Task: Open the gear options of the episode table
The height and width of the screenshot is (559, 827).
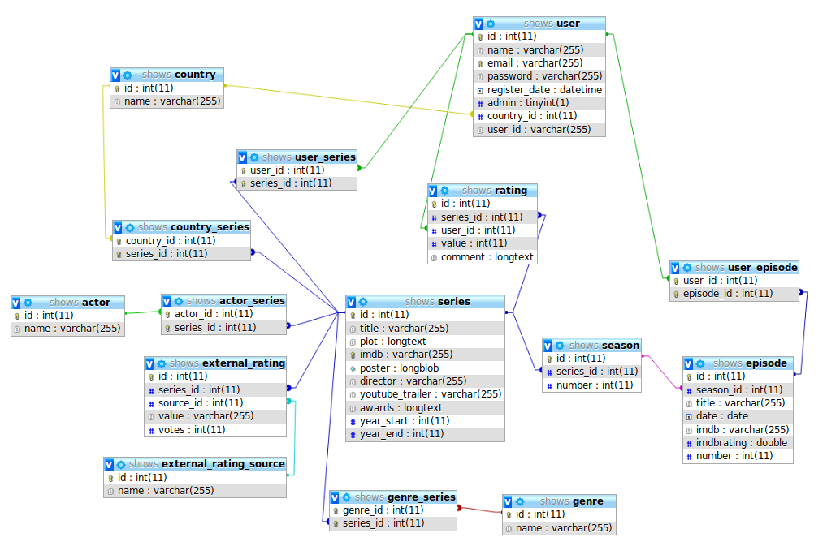Action: coord(700,363)
